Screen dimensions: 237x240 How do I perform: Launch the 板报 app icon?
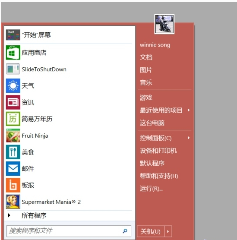coord(13,185)
